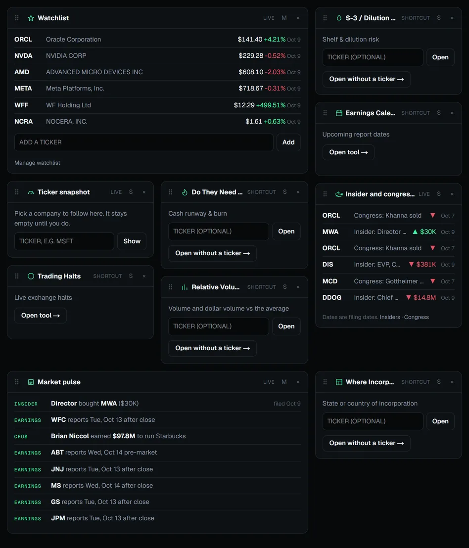Click the Relative Volume bars icon

click(185, 287)
